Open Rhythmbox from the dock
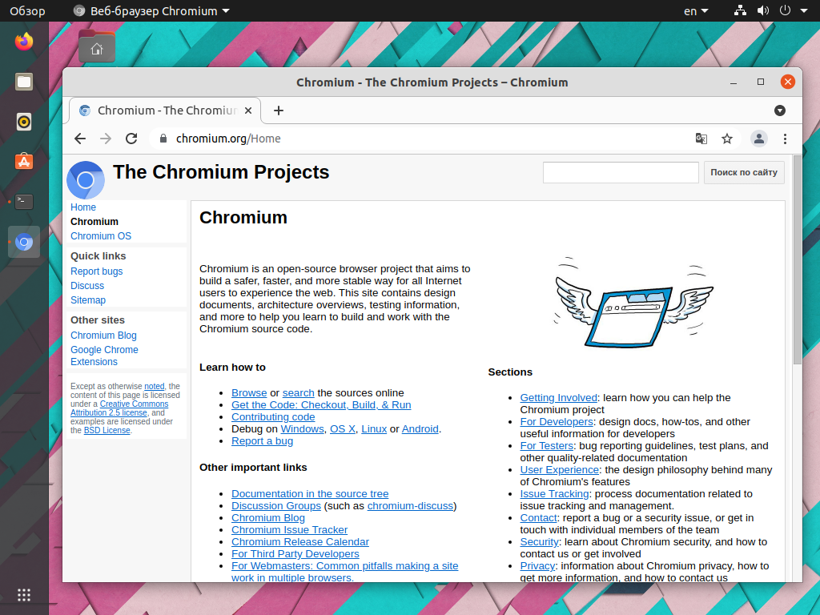The image size is (820, 615). point(24,122)
